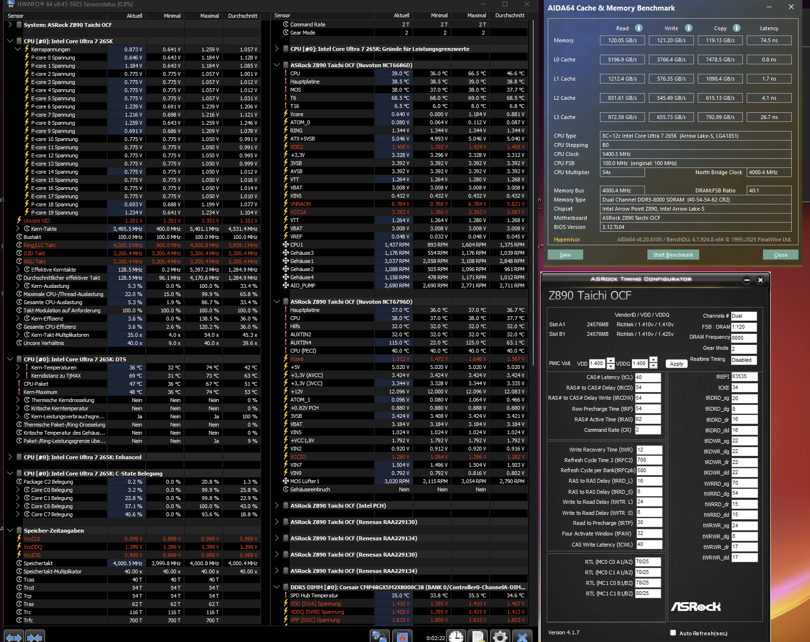Expand ASRock Z890 Taichi OCF (Intel PCH) group

coord(277,506)
